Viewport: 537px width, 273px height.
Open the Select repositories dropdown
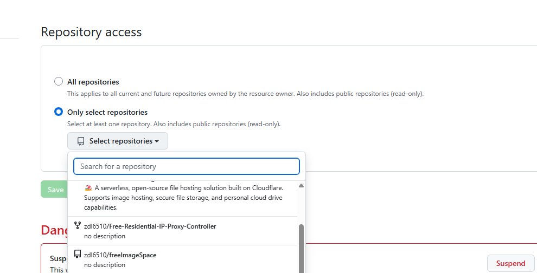[x=118, y=141]
